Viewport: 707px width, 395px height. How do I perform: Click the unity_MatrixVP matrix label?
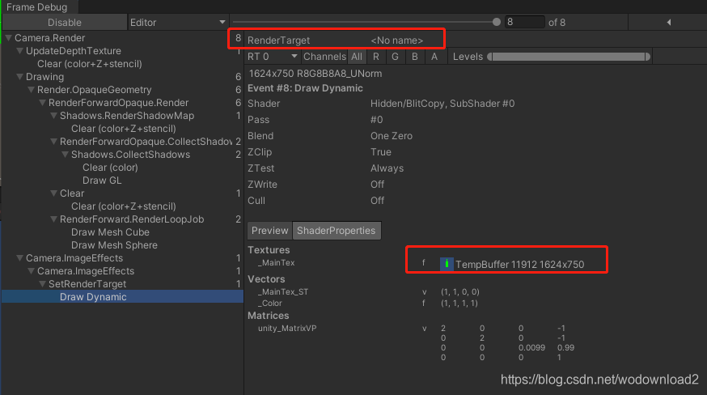tap(287, 328)
